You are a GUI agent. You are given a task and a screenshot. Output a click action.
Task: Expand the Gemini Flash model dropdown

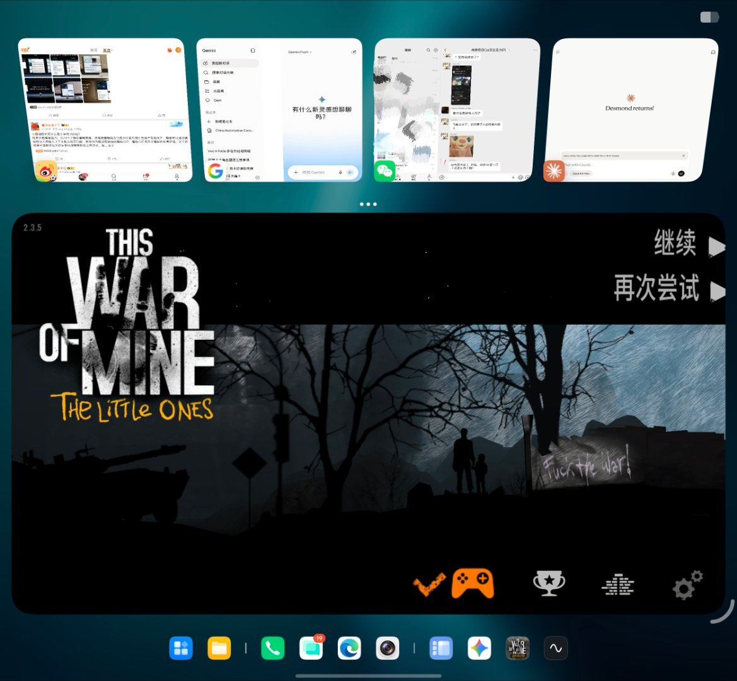click(x=300, y=52)
